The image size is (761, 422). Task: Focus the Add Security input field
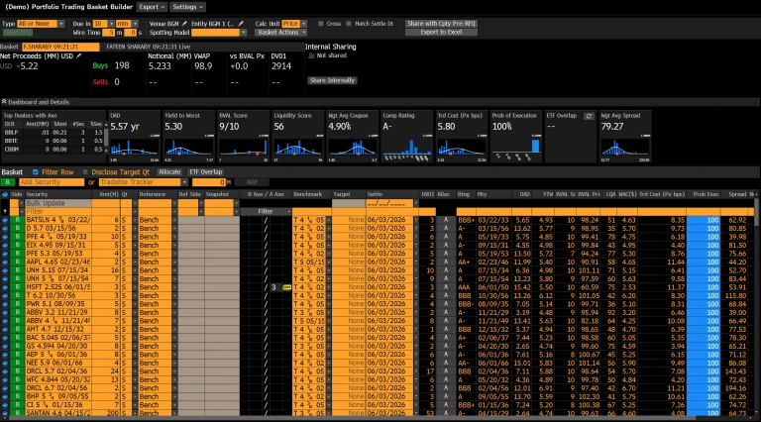(52, 182)
